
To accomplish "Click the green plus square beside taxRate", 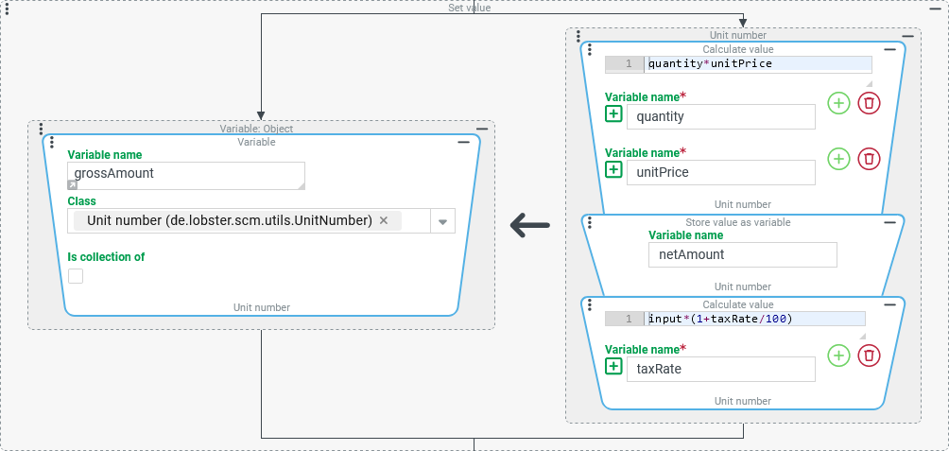I will click(613, 367).
